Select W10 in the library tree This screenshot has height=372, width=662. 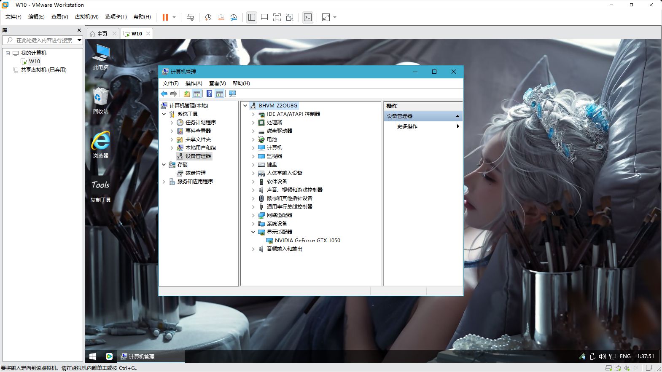click(x=35, y=62)
